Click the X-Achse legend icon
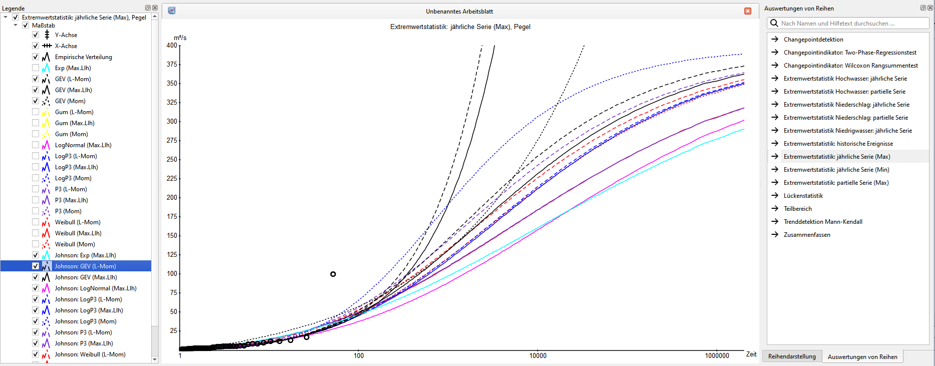 click(x=46, y=46)
